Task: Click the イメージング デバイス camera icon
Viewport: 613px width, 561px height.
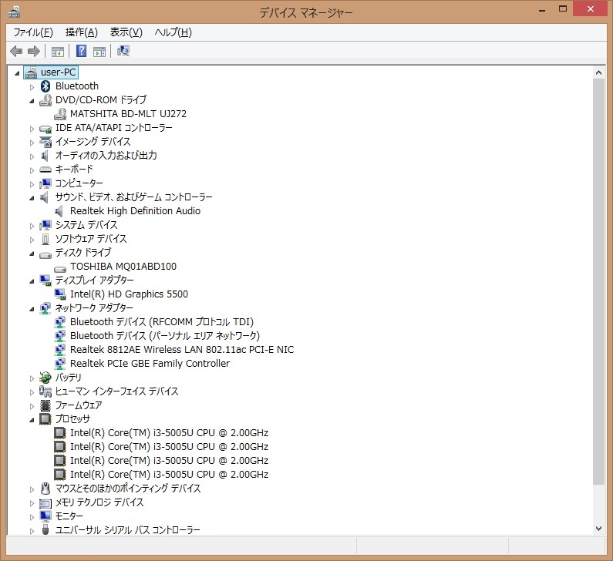Action: (x=45, y=142)
